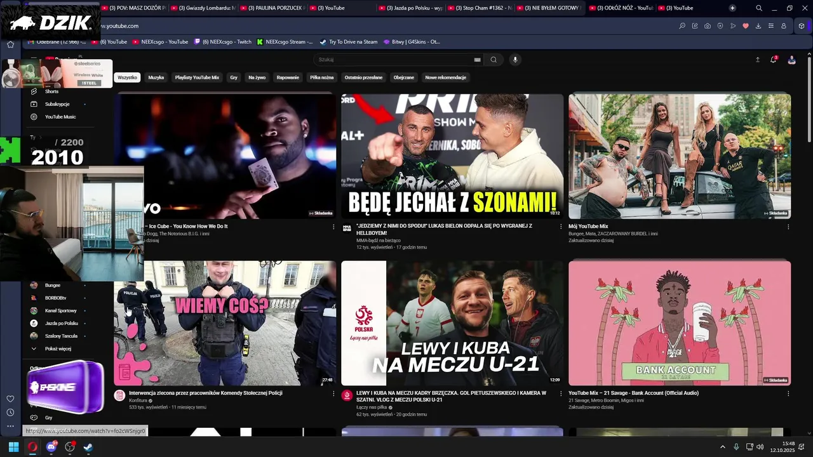The width and height of the screenshot is (813, 457).
Task: Select the Rapowanie filter chip
Action: (x=288, y=77)
